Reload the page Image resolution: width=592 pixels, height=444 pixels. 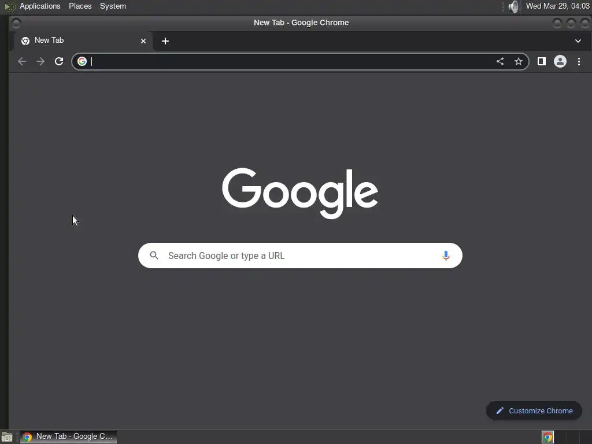(59, 61)
